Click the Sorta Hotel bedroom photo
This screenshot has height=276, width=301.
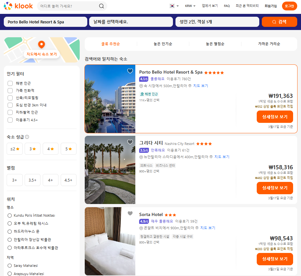click(110, 241)
